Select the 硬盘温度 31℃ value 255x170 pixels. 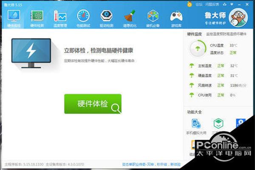click(x=234, y=76)
